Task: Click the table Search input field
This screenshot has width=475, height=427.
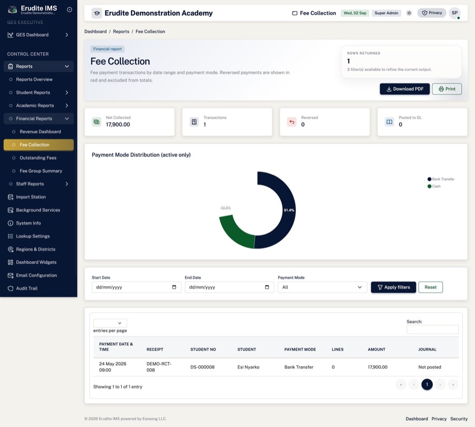Action: pos(432,330)
